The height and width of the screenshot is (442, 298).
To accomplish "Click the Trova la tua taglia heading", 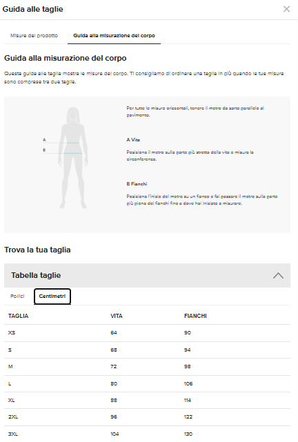I will pos(37,250).
